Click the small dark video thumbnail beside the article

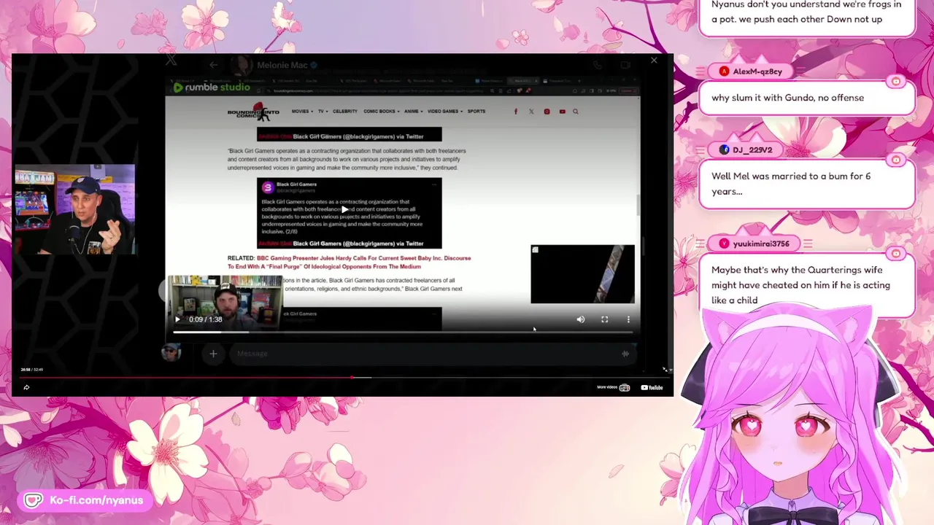pyautogui.click(x=582, y=274)
